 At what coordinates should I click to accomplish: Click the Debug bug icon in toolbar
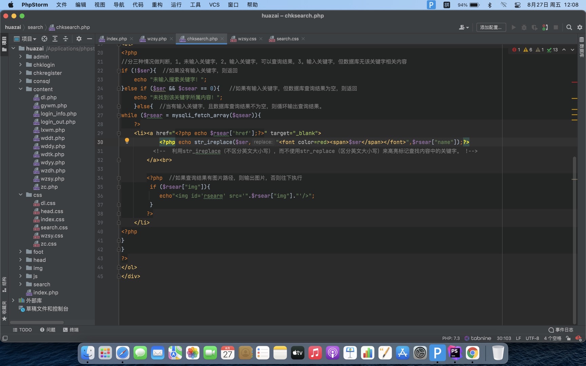point(524,27)
